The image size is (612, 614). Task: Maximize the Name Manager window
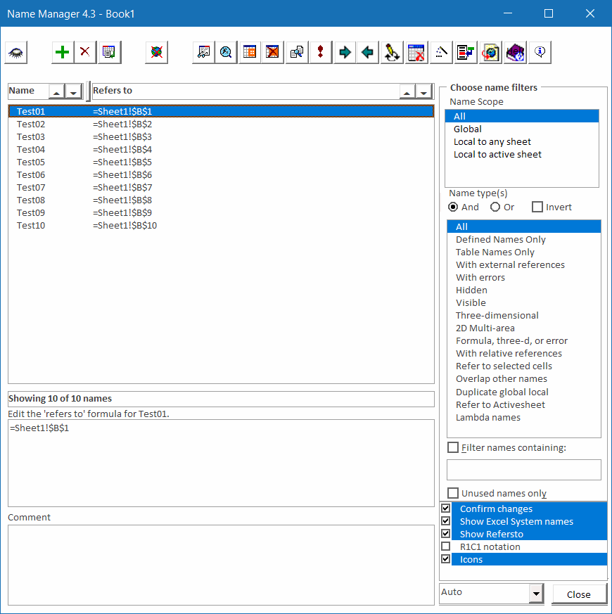549,13
